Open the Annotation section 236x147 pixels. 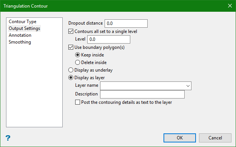(x=20, y=35)
